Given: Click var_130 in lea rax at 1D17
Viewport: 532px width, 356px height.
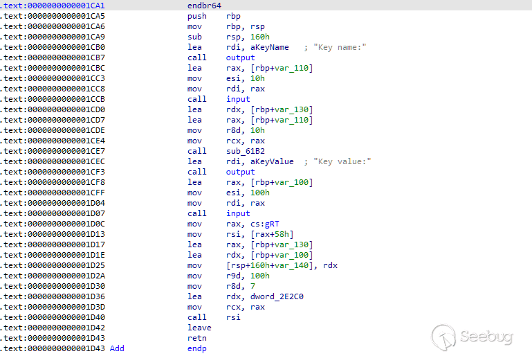Looking at the screenshot, I should pos(291,245).
